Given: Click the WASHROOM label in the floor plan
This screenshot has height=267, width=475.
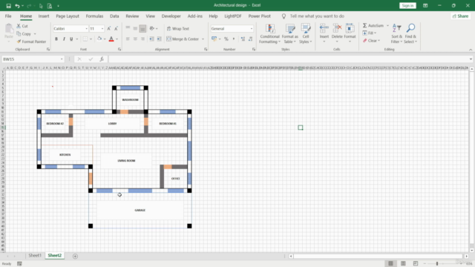Looking at the screenshot, I should [x=131, y=99].
